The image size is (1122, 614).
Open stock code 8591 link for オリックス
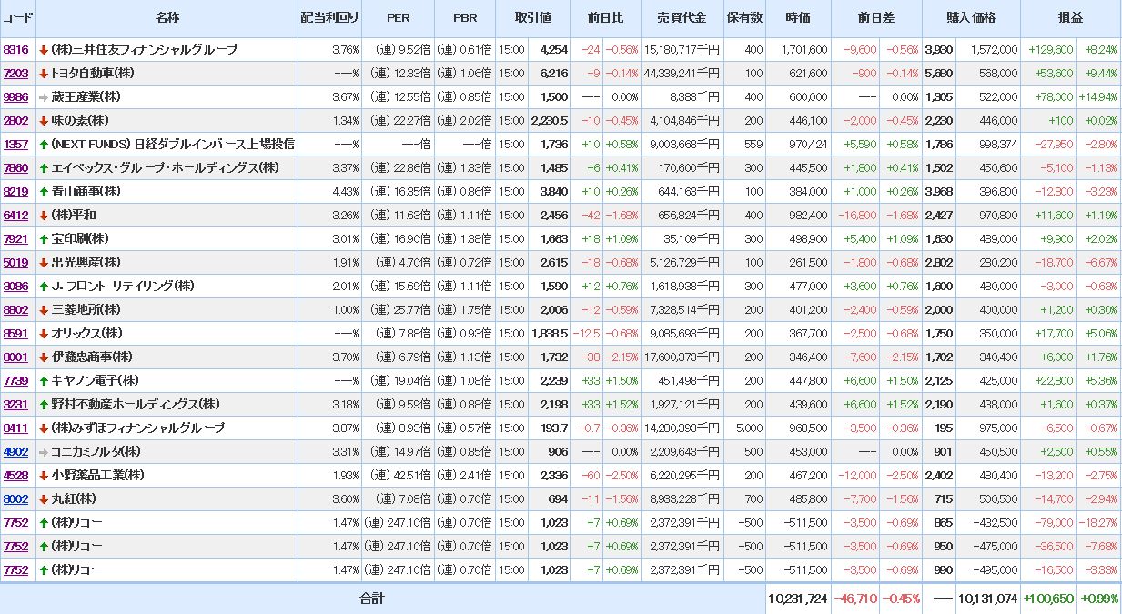coord(15,334)
